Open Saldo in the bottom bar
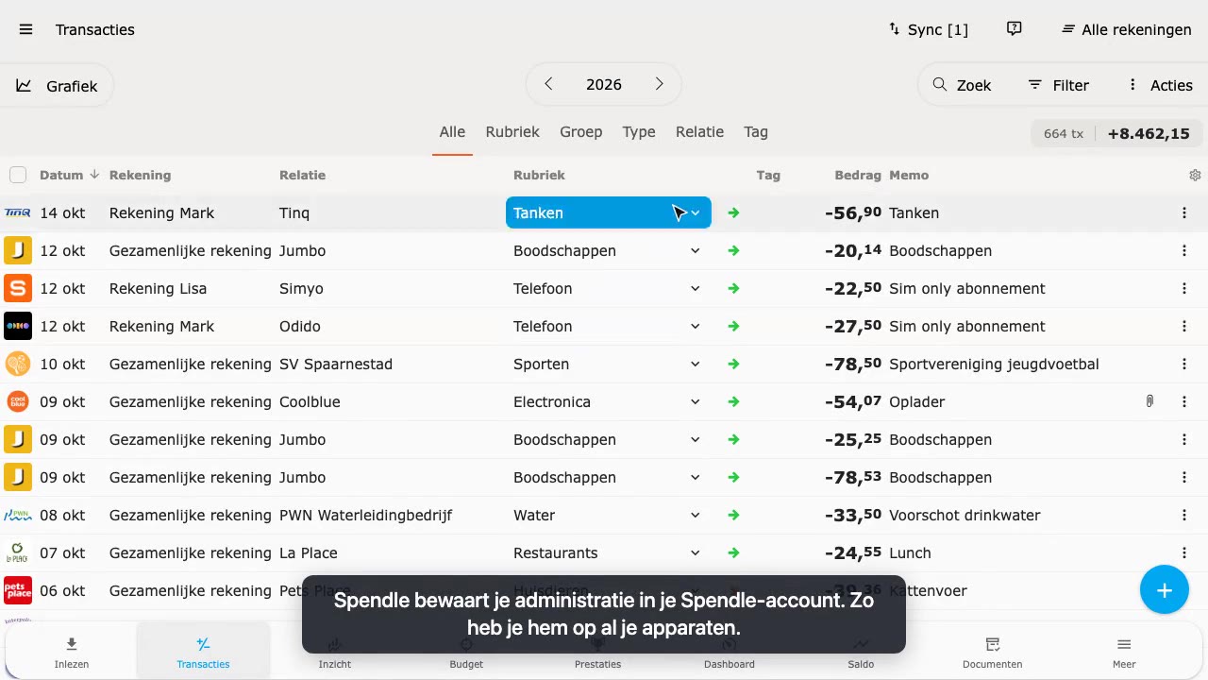 [861, 653]
